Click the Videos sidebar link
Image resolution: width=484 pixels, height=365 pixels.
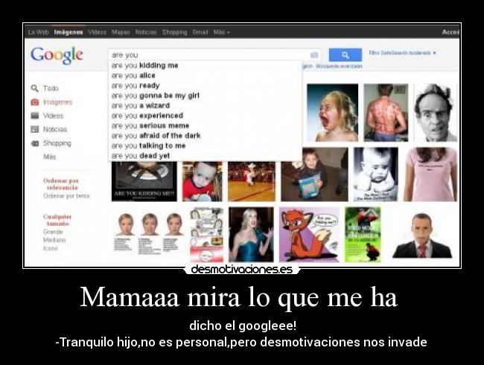pos(53,115)
